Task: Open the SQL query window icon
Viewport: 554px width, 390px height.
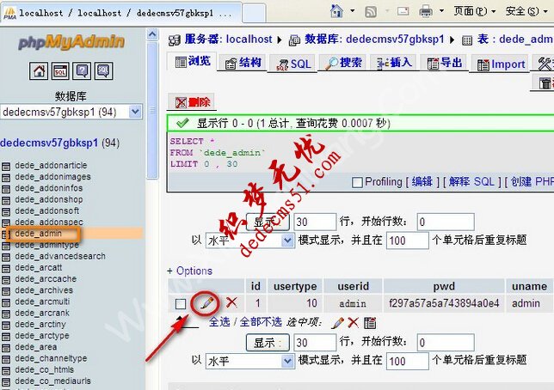Action: point(60,71)
